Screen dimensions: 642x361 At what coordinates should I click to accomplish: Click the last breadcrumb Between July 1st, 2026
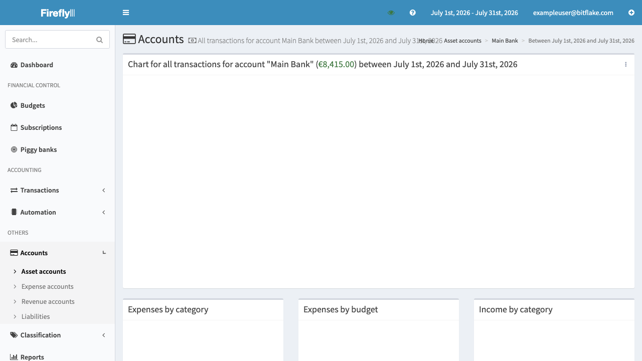(581, 41)
